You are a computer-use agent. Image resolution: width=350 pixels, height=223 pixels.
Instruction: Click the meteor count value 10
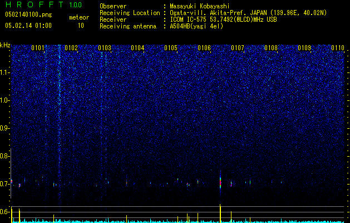(81, 26)
